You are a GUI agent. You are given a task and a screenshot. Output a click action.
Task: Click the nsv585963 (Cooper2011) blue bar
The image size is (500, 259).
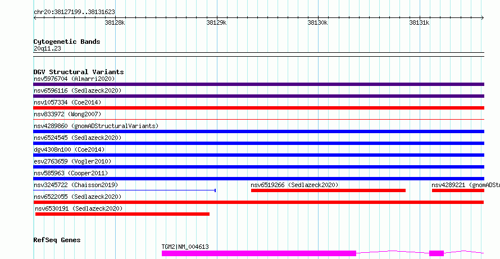point(258,179)
